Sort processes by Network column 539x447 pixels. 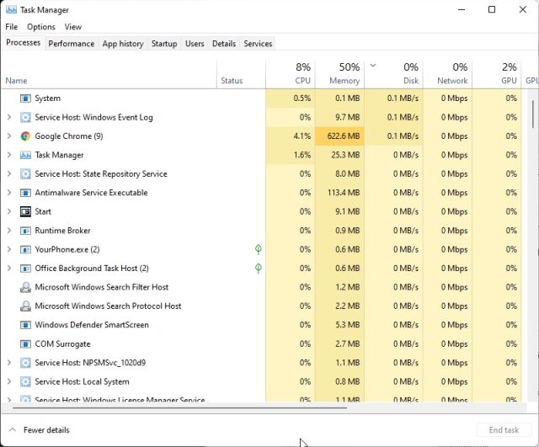pyautogui.click(x=447, y=75)
